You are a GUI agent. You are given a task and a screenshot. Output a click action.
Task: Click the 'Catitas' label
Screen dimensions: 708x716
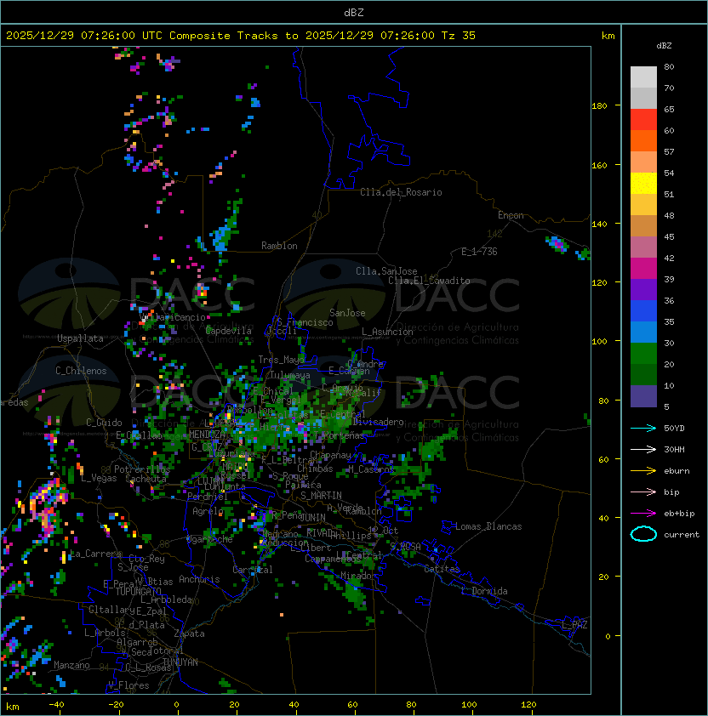point(442,569)
